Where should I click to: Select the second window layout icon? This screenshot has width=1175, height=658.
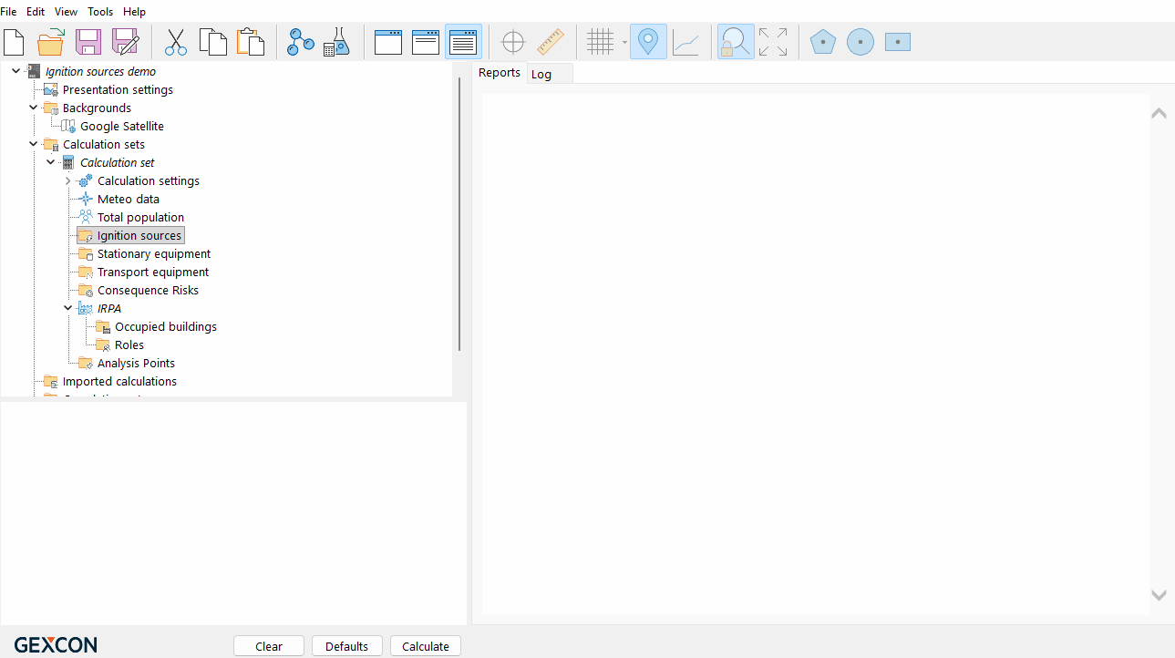point(426,42)
